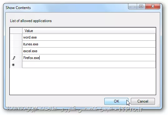168x115 pixels.
Task: Click the asterisk new-row indicator icon
Action: (x=13, y=65)
